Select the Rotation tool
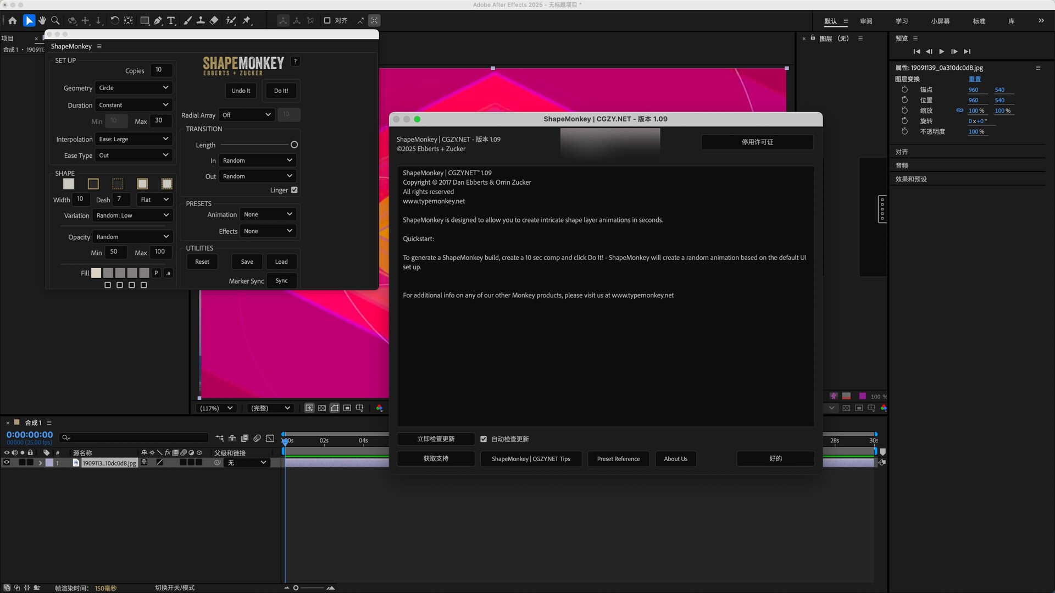 [115, 21]
